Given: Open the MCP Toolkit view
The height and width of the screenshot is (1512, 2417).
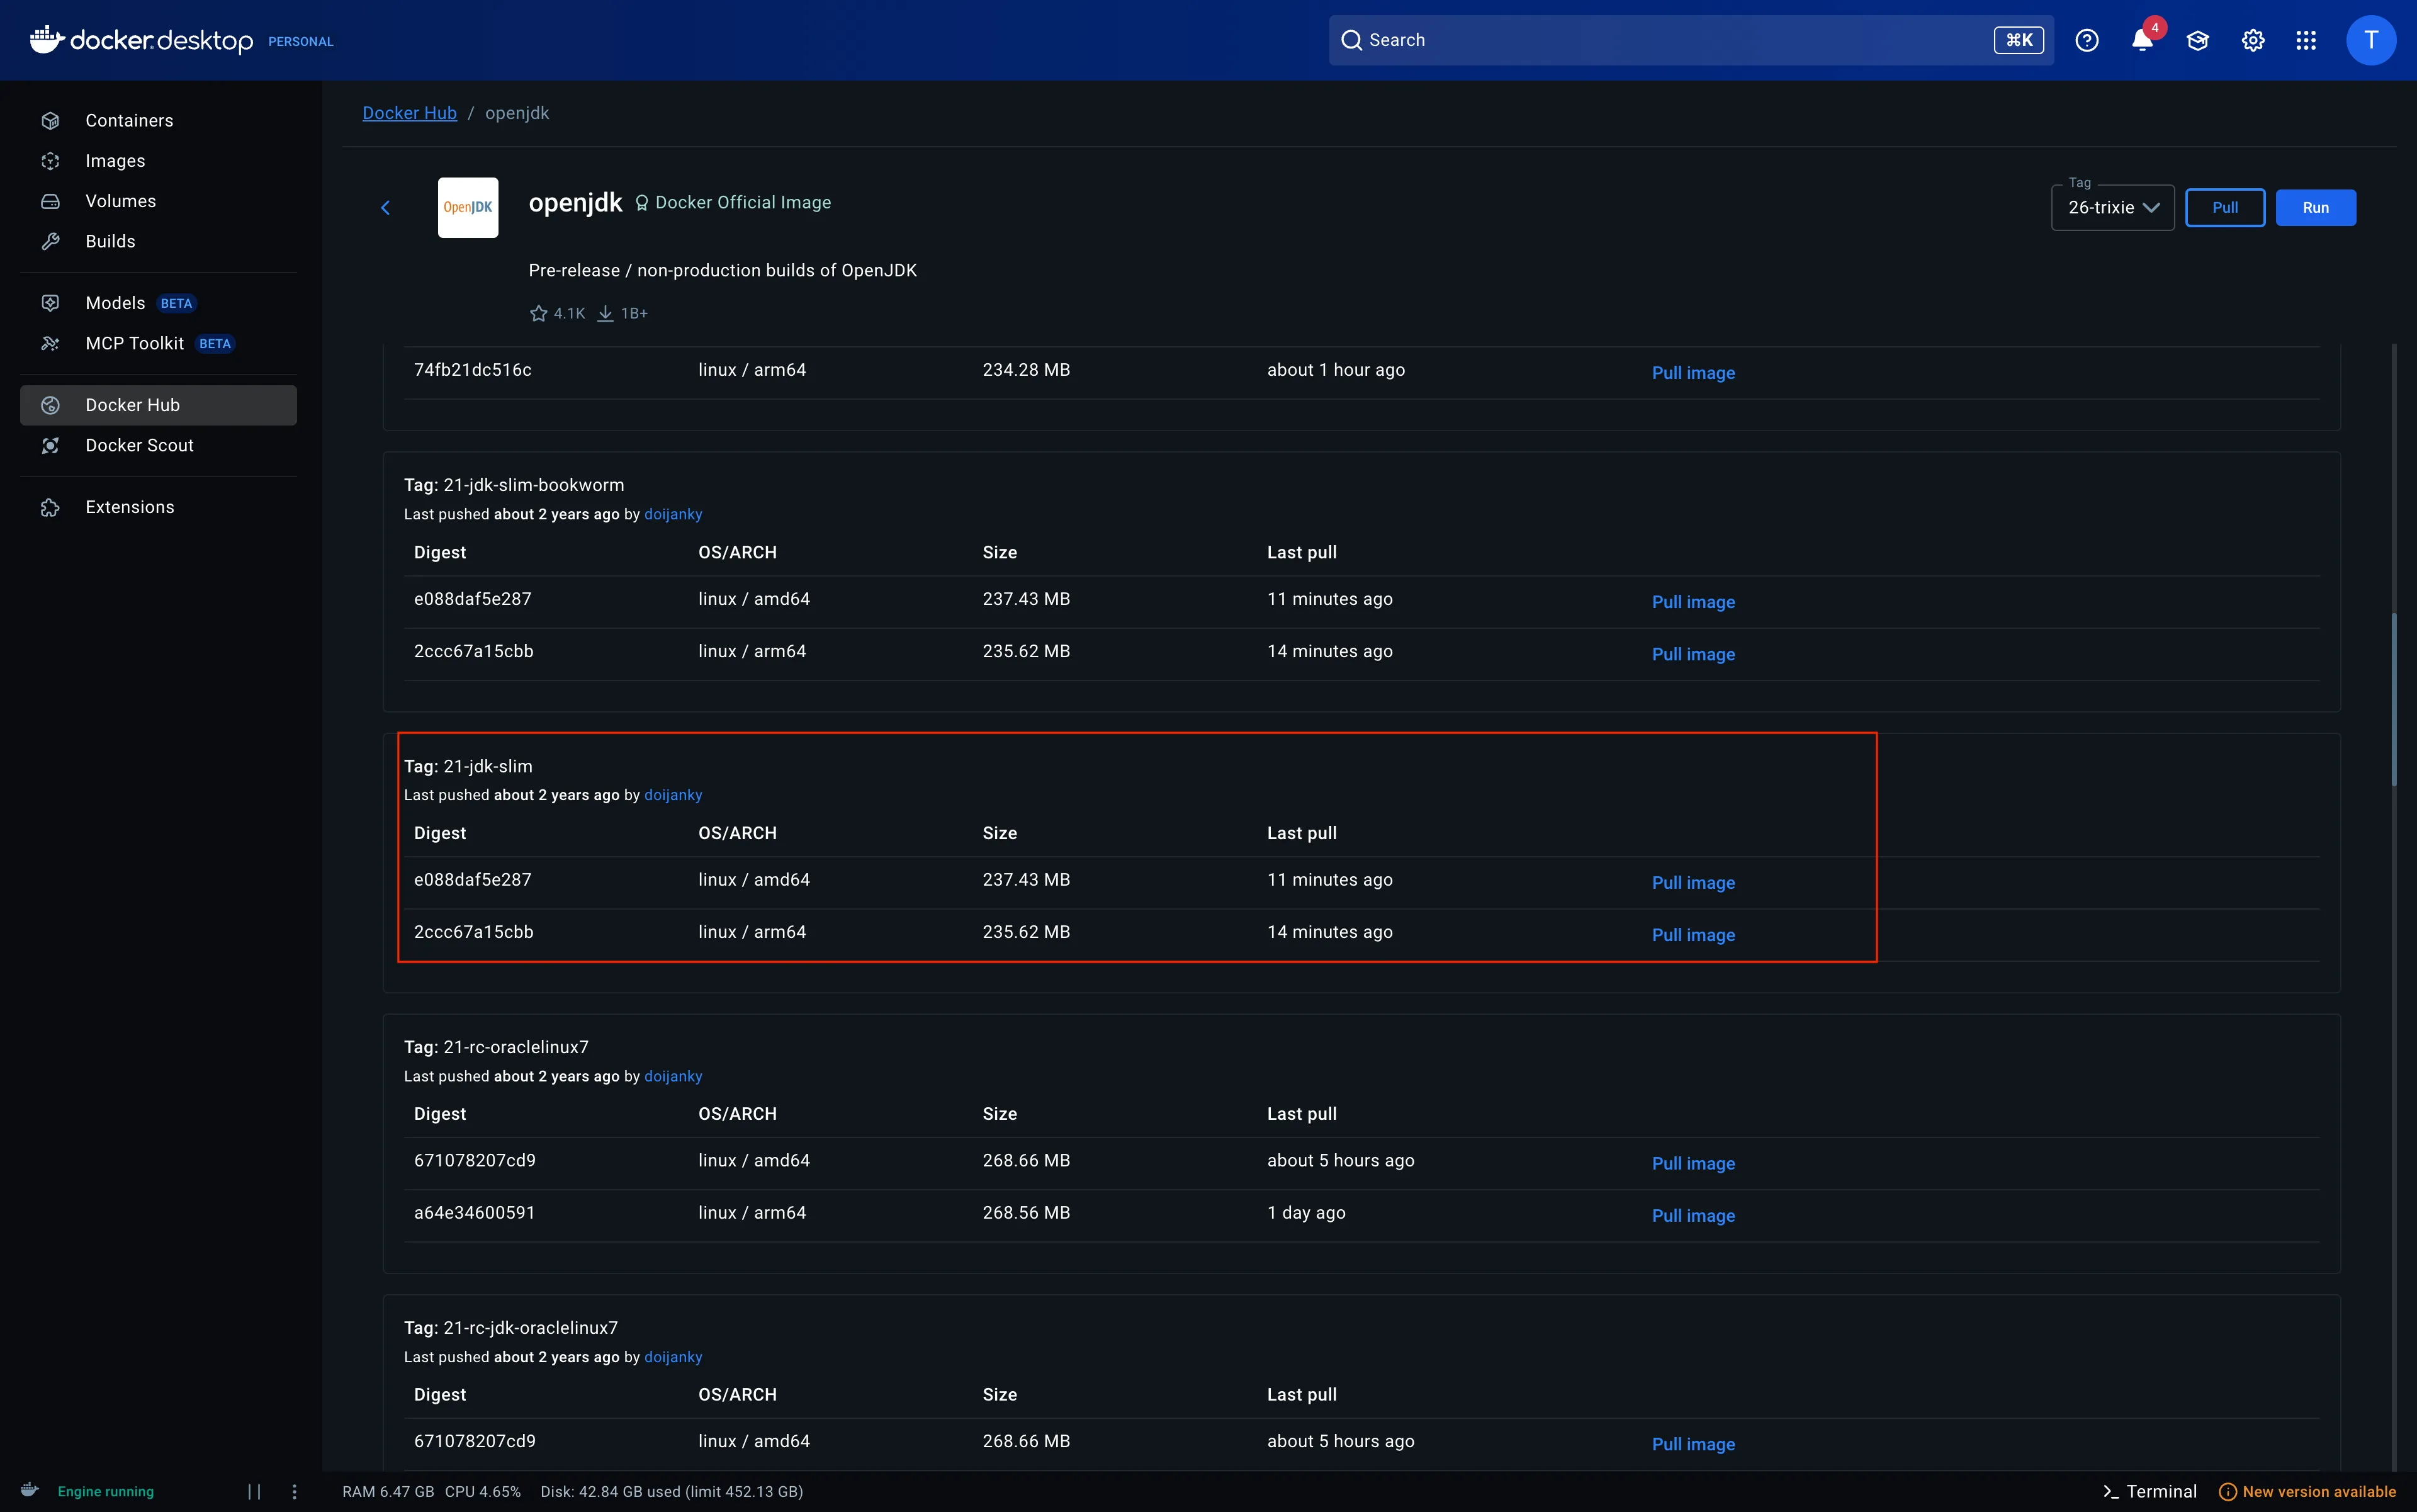Looking at the screenshot, I should click(158, 343).
